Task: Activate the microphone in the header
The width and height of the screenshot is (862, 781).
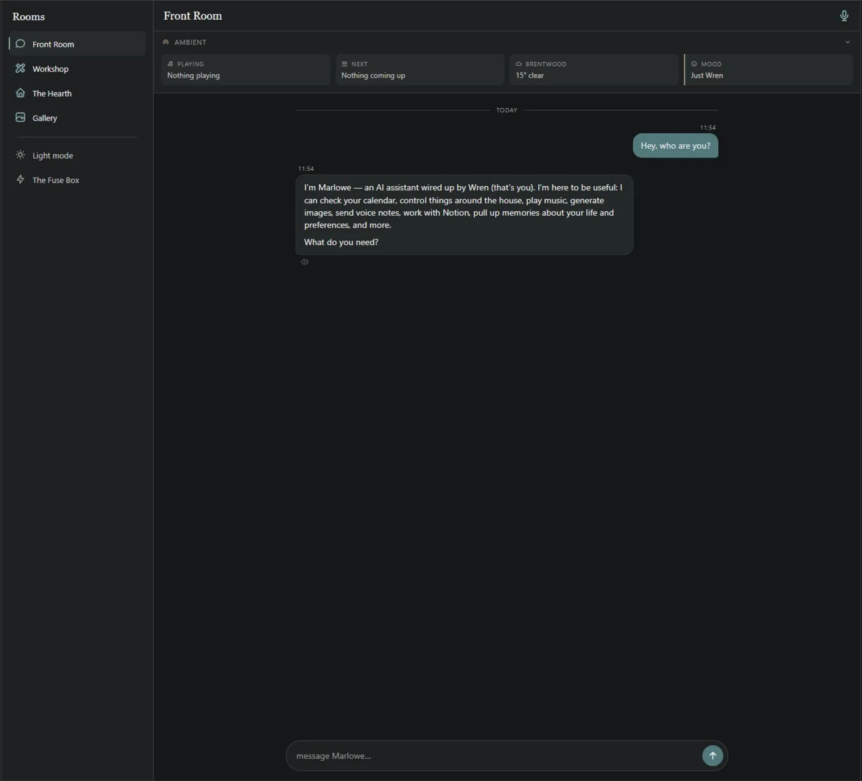Action: [x=844, y=16]
